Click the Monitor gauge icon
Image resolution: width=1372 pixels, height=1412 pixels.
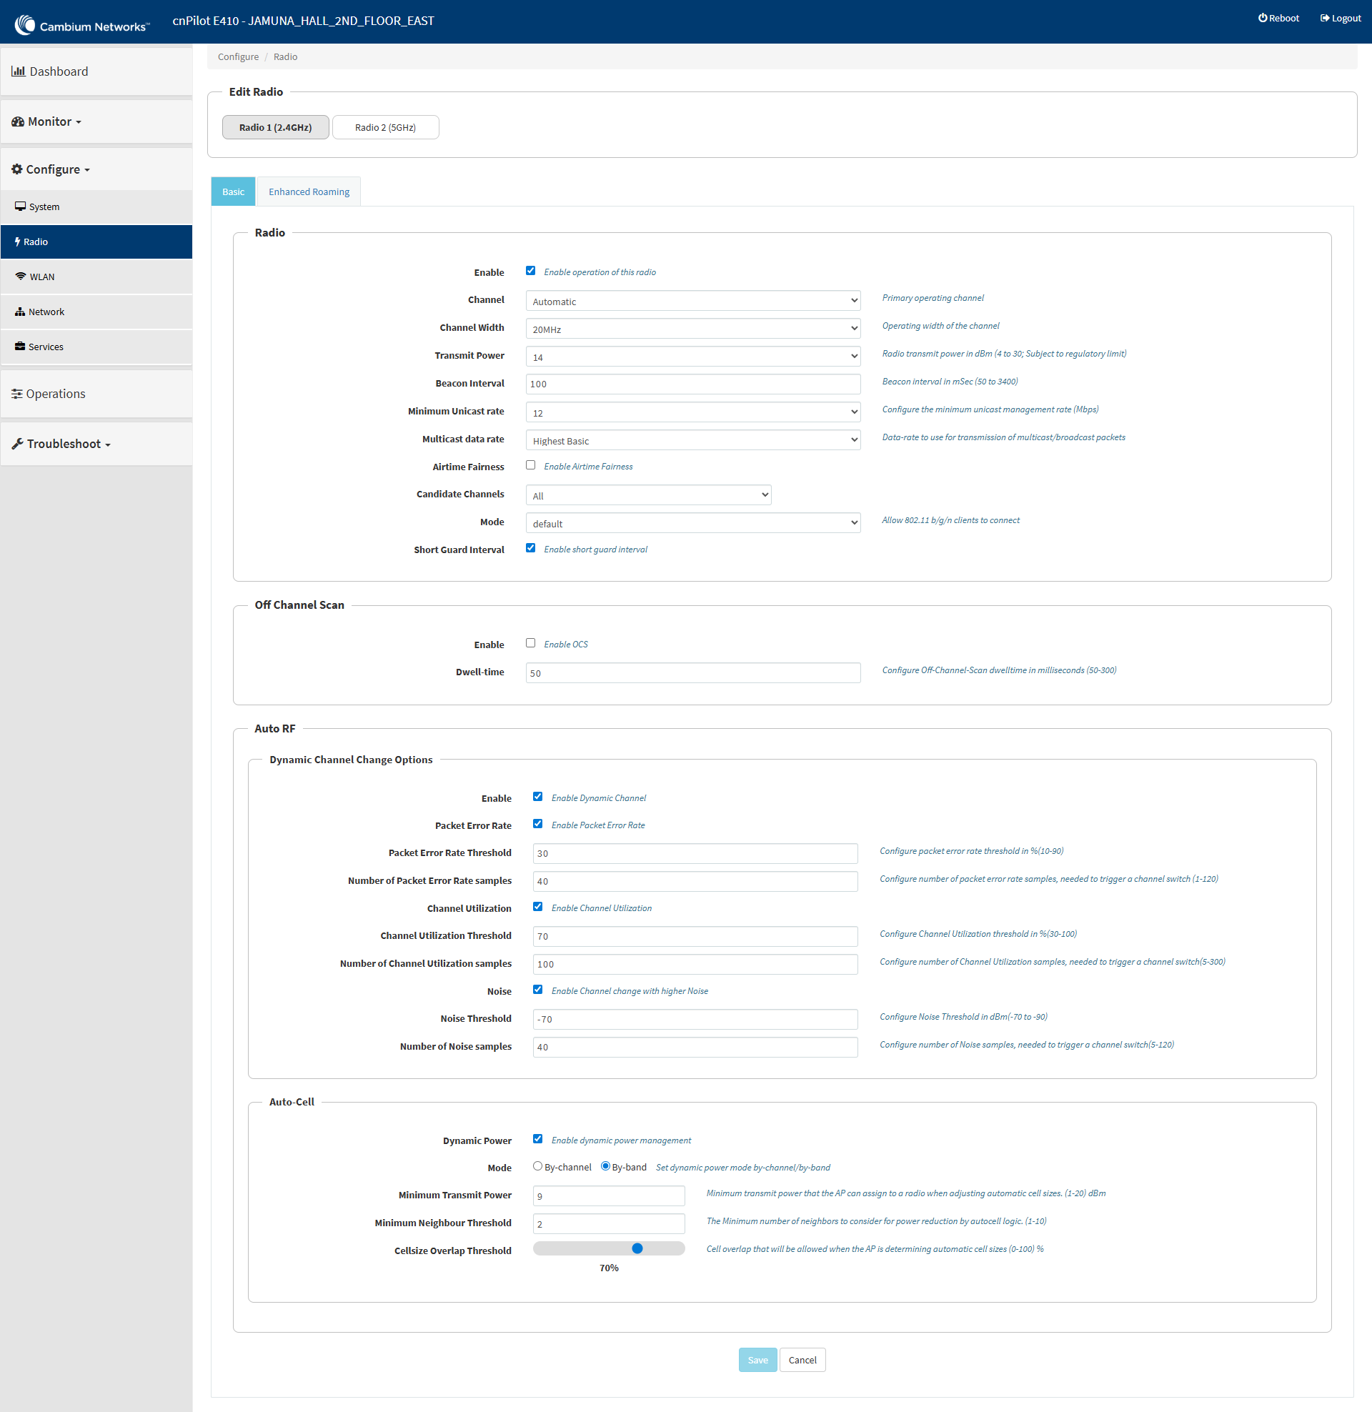tap(18, 121)
